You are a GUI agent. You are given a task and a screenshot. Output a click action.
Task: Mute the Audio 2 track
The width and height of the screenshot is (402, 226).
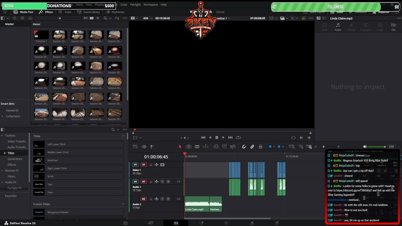click(168, 199)
